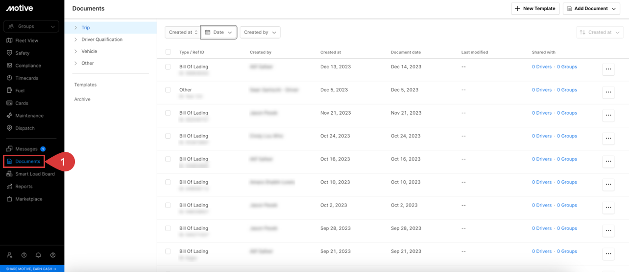Viewport: 629px width, 272px height.
Task: Open the Safety shield icon
Action: tap(9, 53)
